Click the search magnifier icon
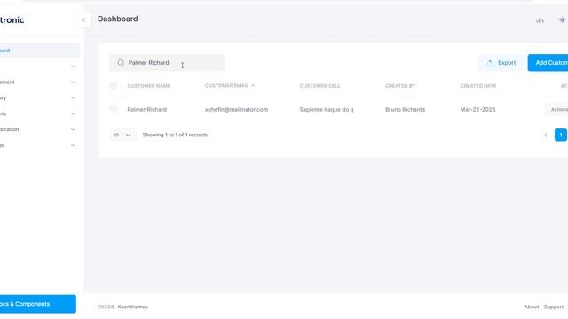The width and height of the screenshot is (568, 319). click(121, 63)
